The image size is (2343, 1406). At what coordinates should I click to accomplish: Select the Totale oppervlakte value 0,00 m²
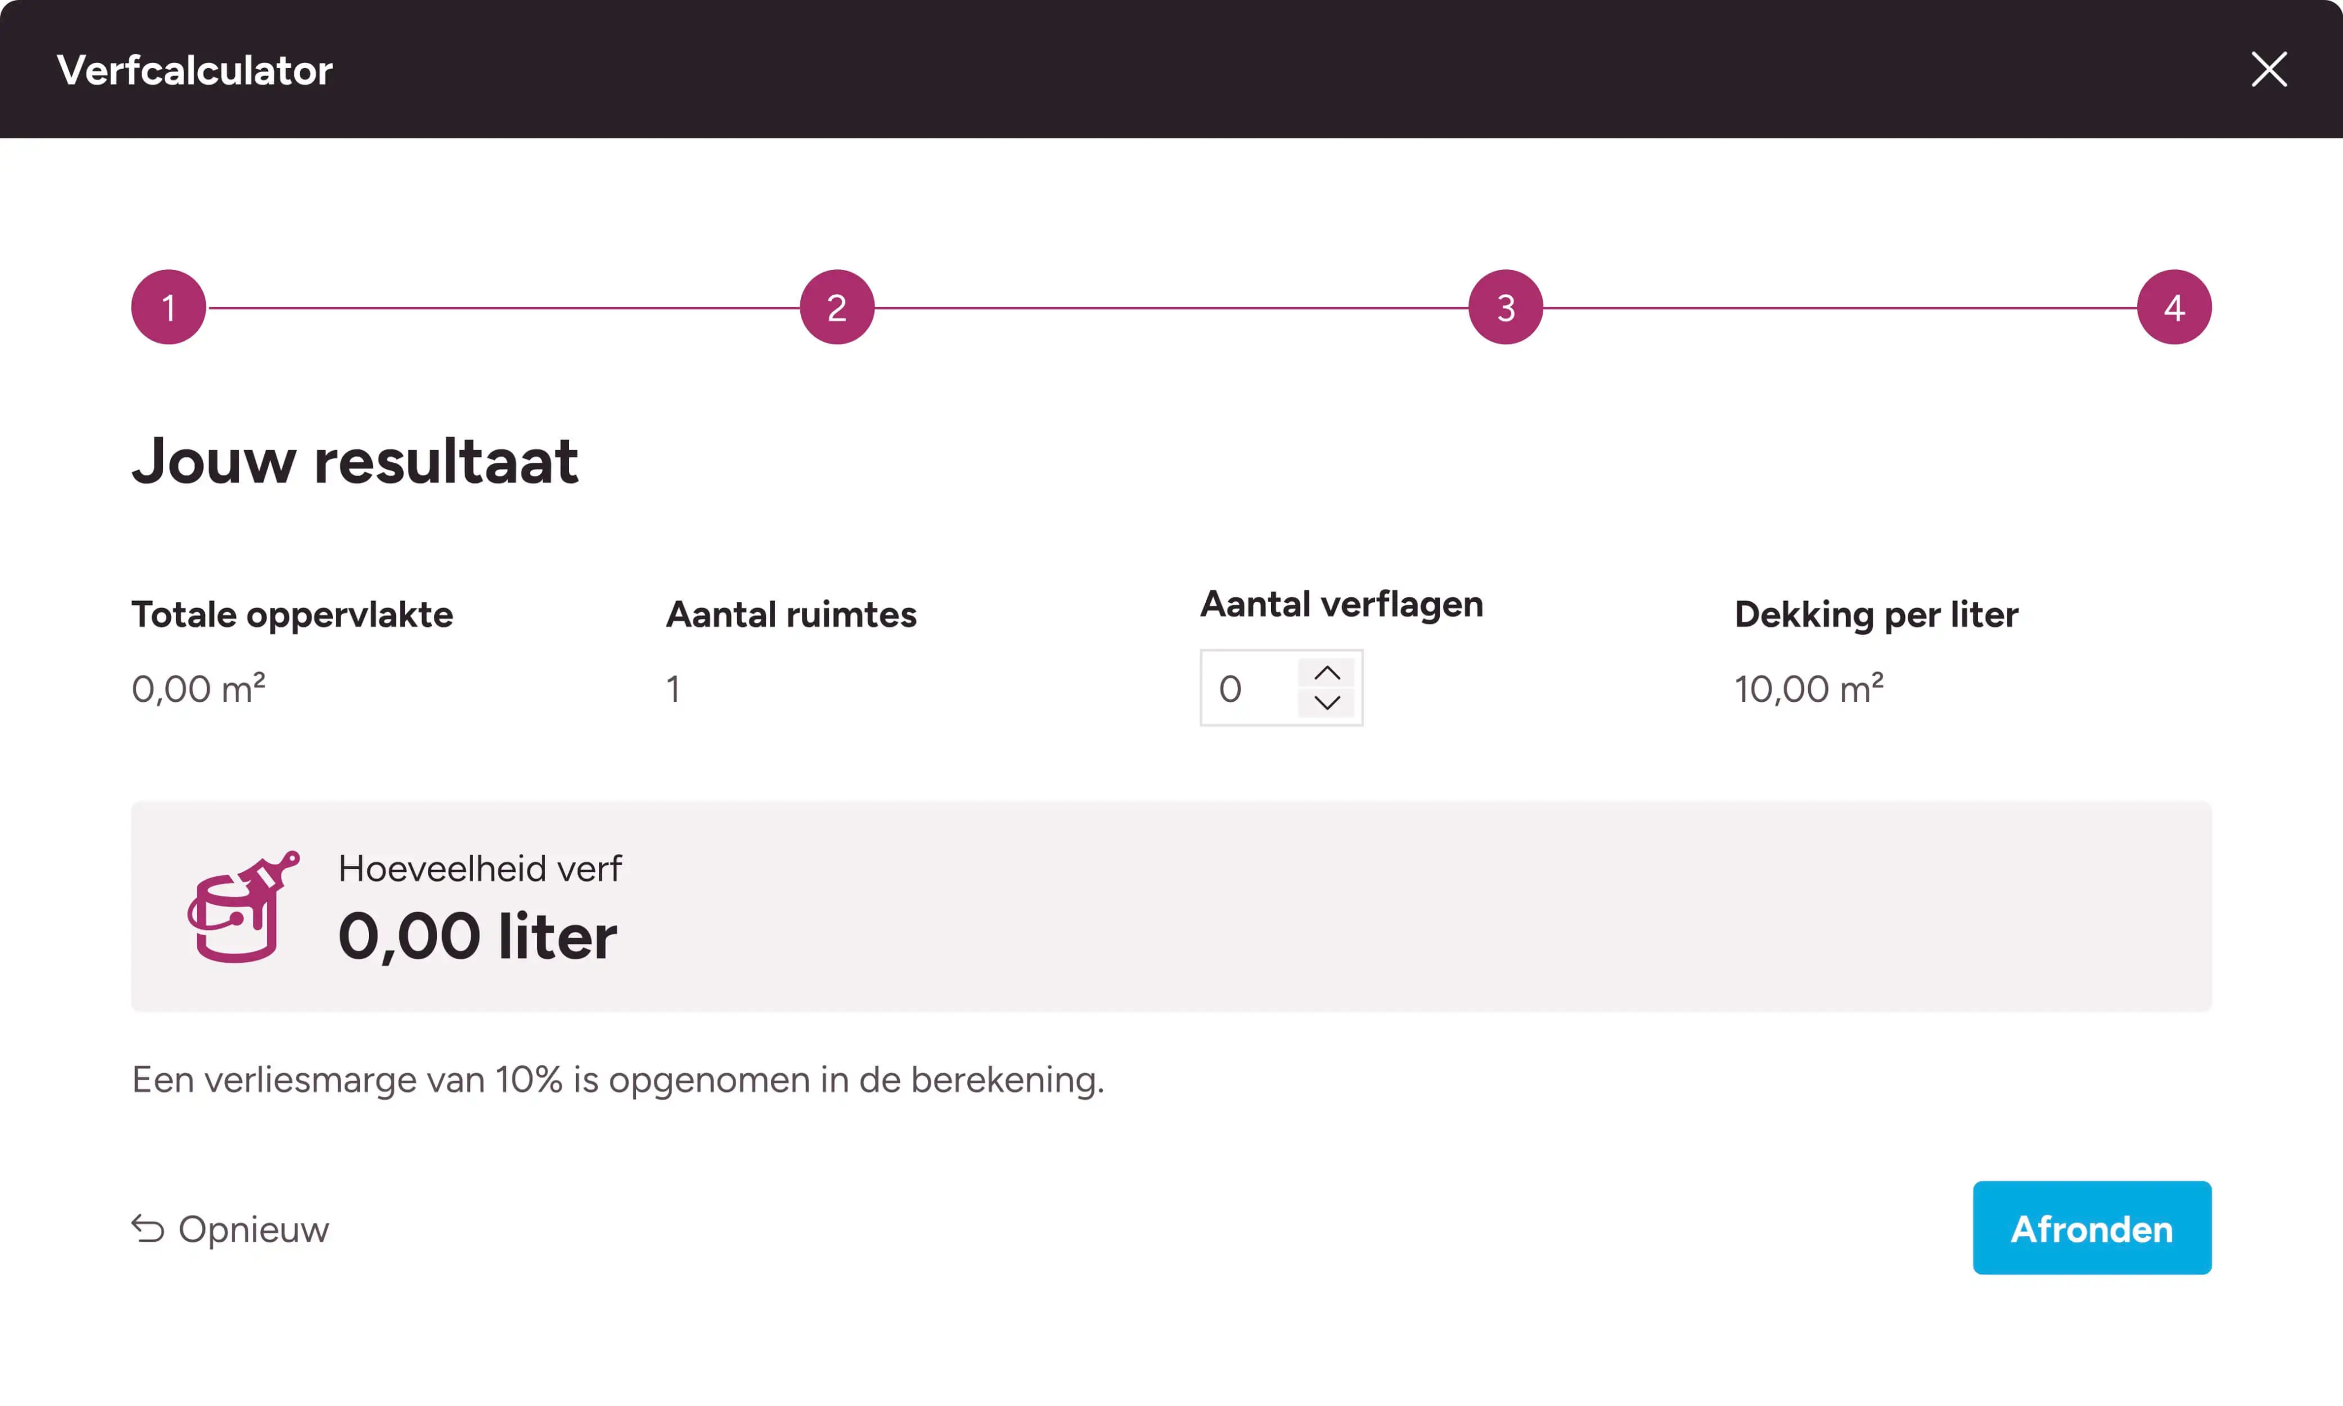(x=198, y=689)
